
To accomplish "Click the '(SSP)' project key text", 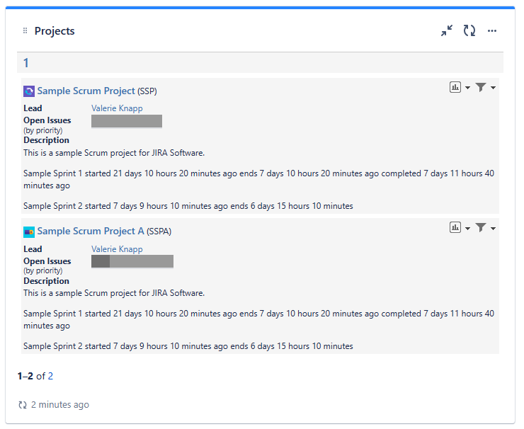I will click(x=147, y=91).
